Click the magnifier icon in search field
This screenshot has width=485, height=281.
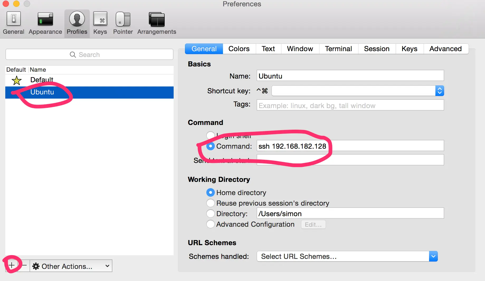[x=73, y=55]
